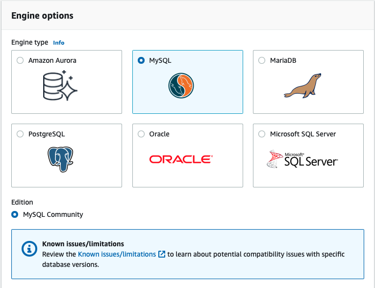This screenshot has width=375, height=288.
Task: Open the Known issues/limitations hyperlink
Action: tap(117, 254)
